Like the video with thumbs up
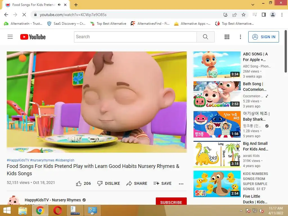This screenshot has width=288, height=216. (83, 183)
